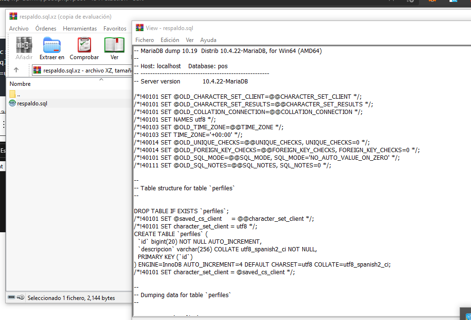Image resolution: width=471 pixels, height=320 pixels.
Task: Click the key password icon in status bar
Action: coord(21,298)
